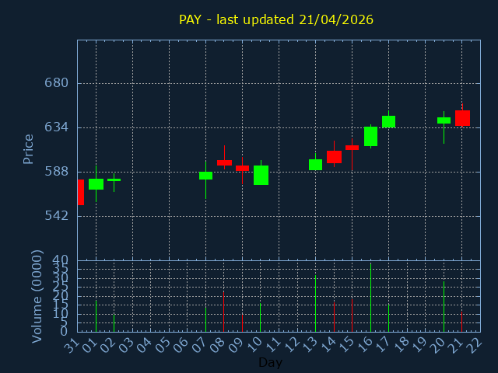498x373 pixels.
Task: Click the green candlestick on day 17
Action: point(388,121)
